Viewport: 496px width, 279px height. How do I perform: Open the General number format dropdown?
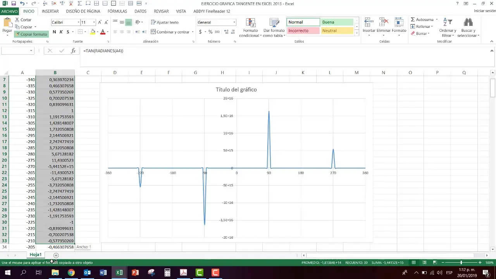coord(234,22)
